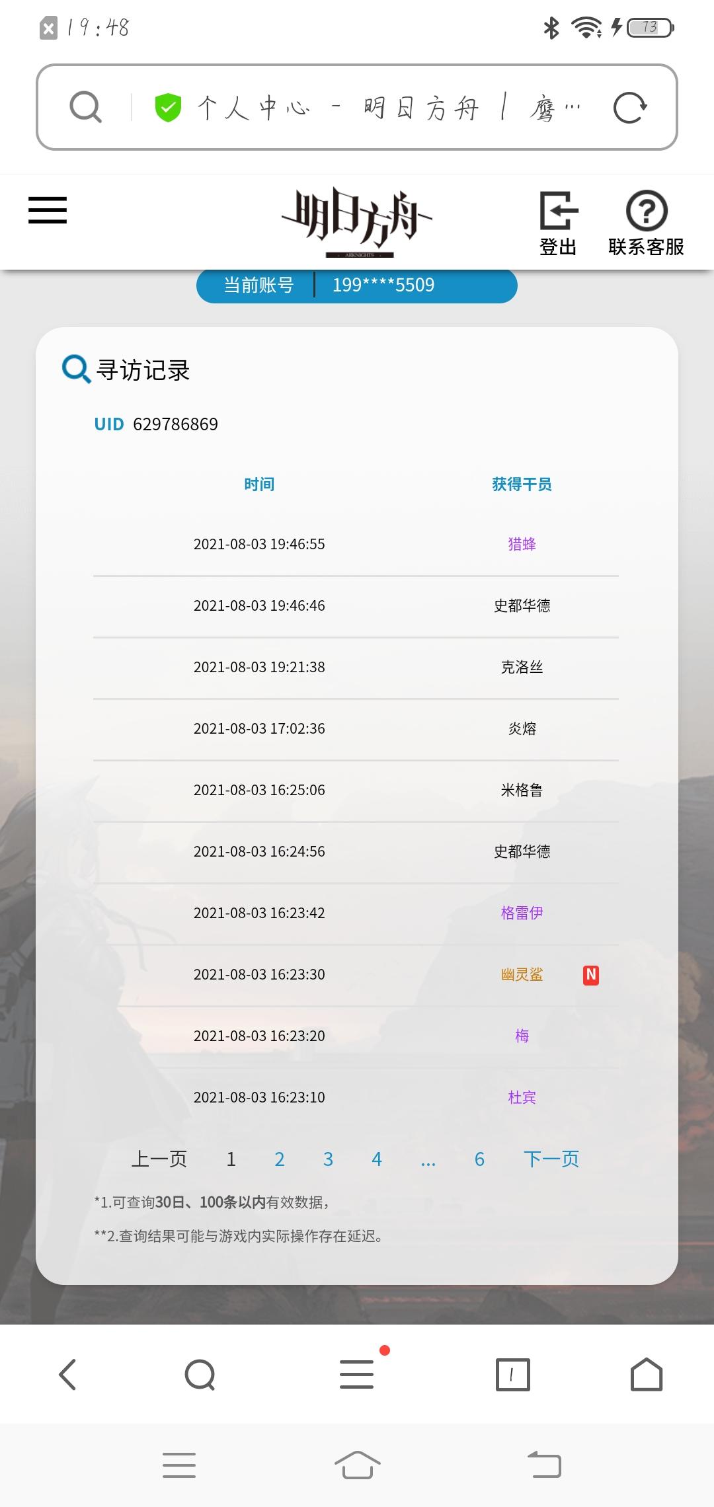This screenshot has height=1507, width=714.
Task: Open browser search in bottom toolbar
Action: 200,1375
